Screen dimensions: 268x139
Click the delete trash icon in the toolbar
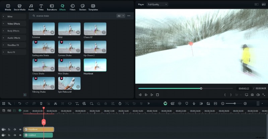pyautogui.click(x=41, y=104)
